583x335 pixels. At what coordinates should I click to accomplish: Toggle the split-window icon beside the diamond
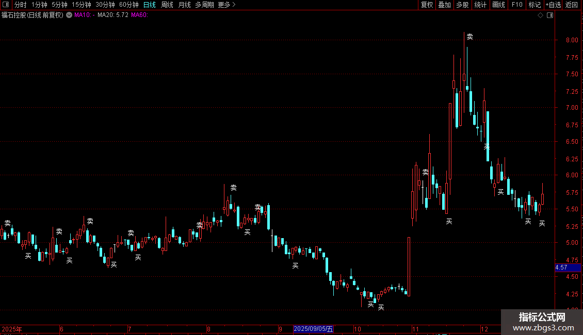(x=550, y=15)
